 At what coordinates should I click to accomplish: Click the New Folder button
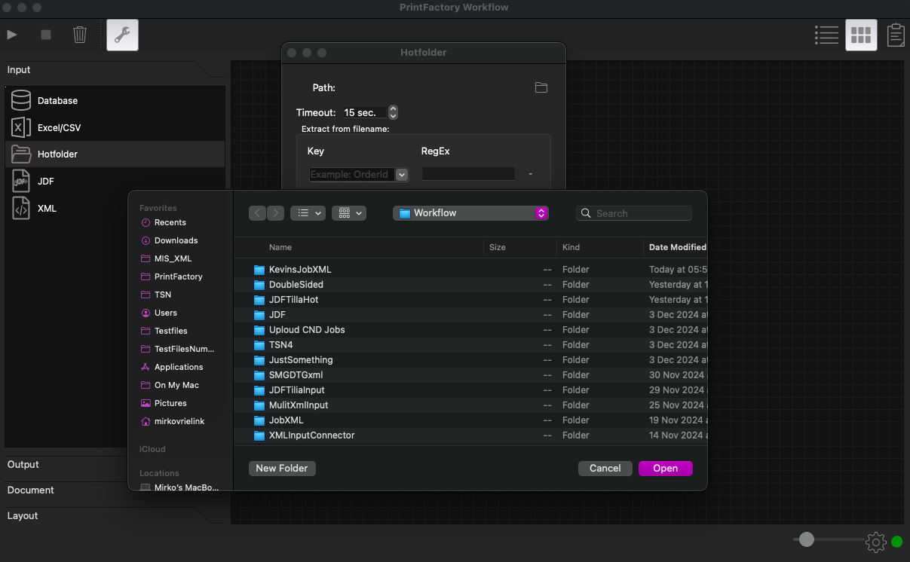[x=282, y=468]
